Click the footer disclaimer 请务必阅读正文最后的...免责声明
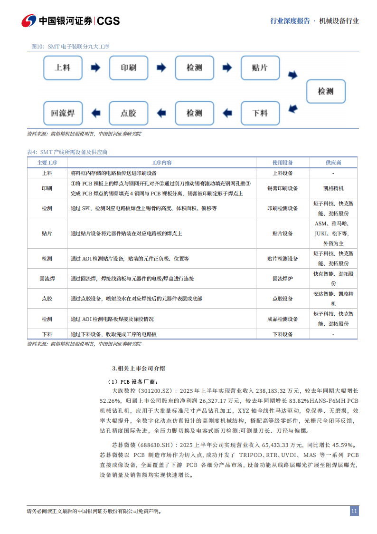The height and width of the screenshot is (534, 377). 94,511
